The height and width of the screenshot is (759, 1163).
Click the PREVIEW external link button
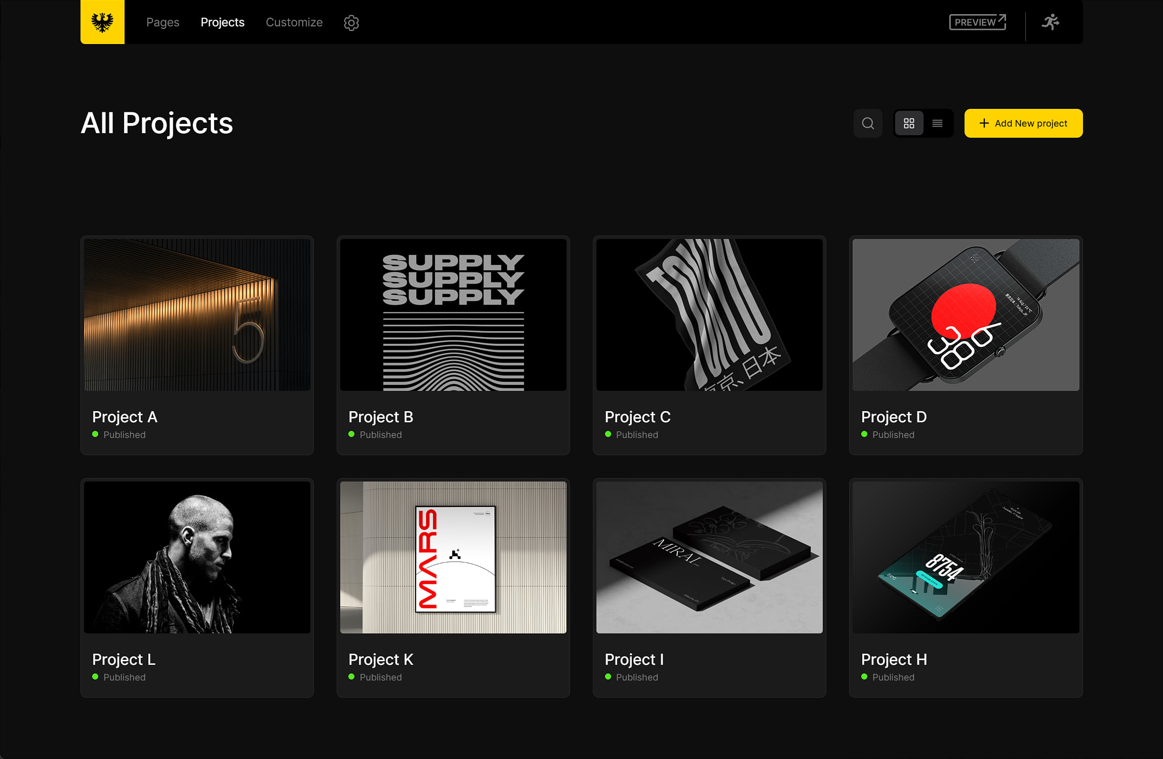coord(977,22)
